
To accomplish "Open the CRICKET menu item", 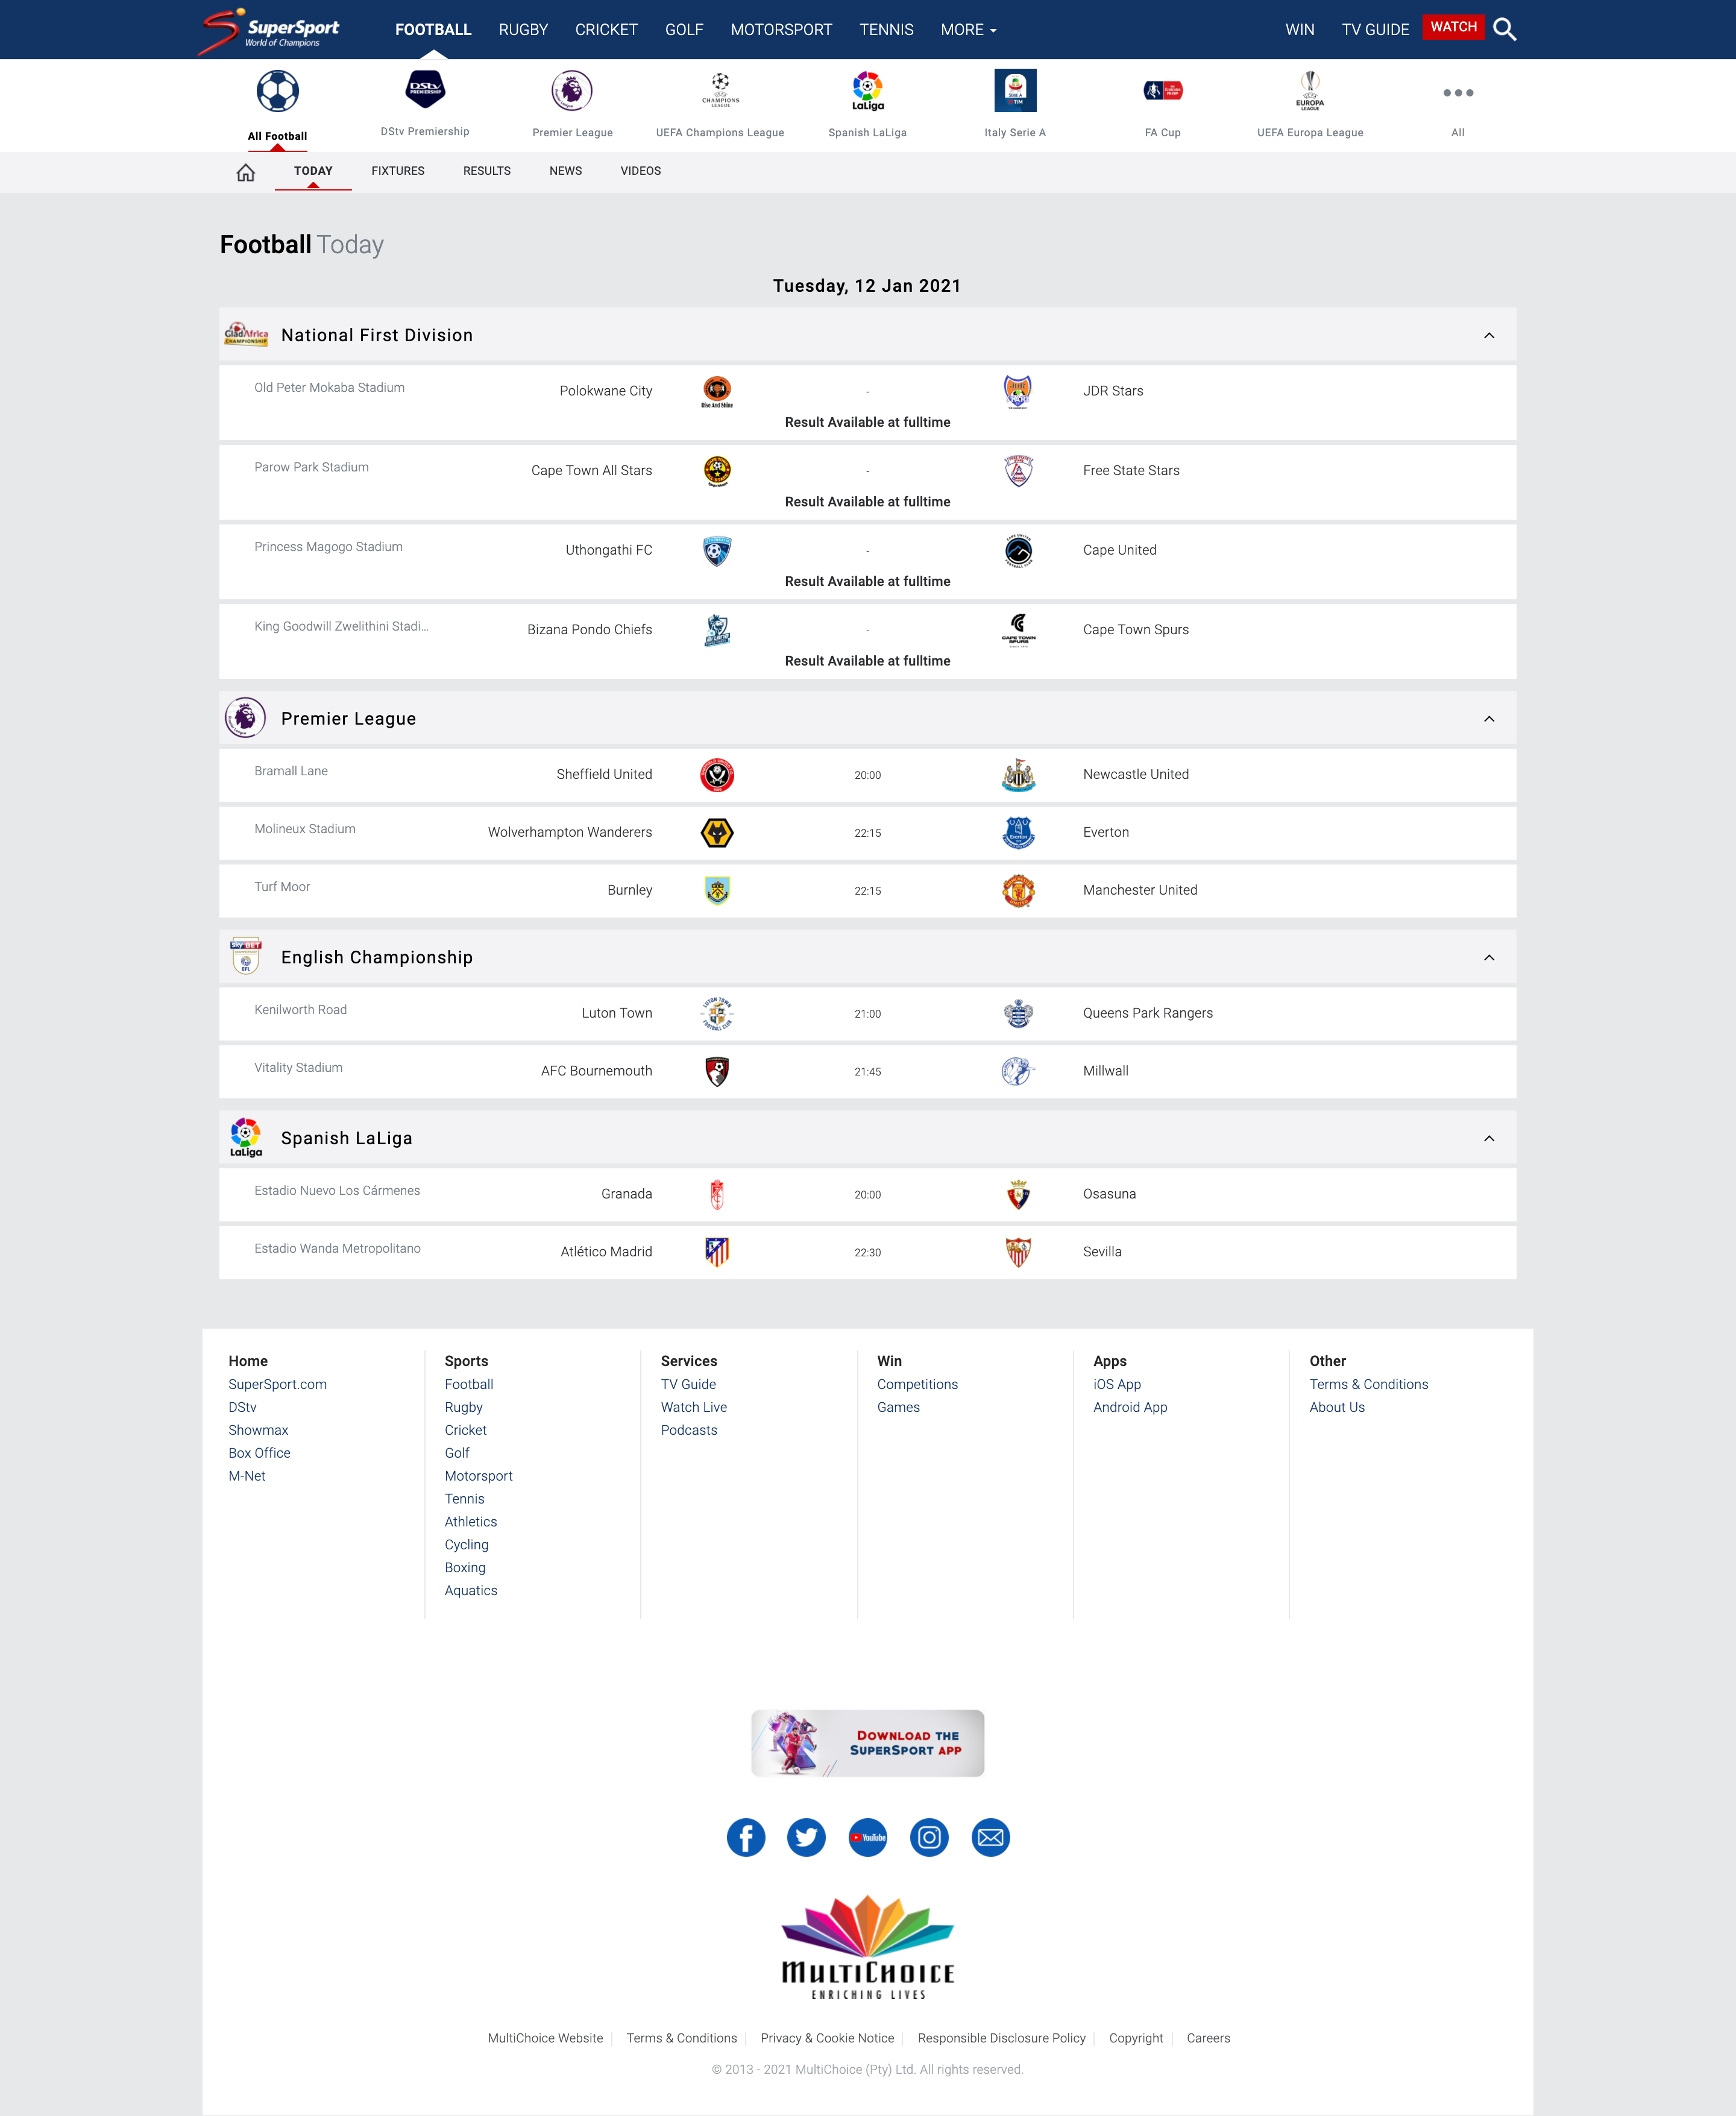I will [606, 30].
